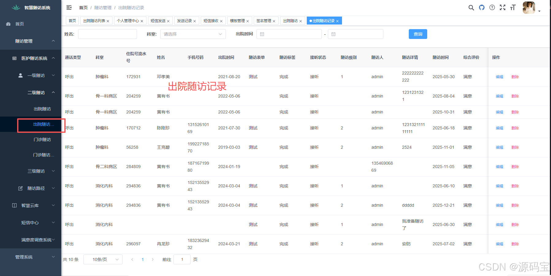Pick the 出院时间 end date field
Screen dimensions: 551x276
355,34
